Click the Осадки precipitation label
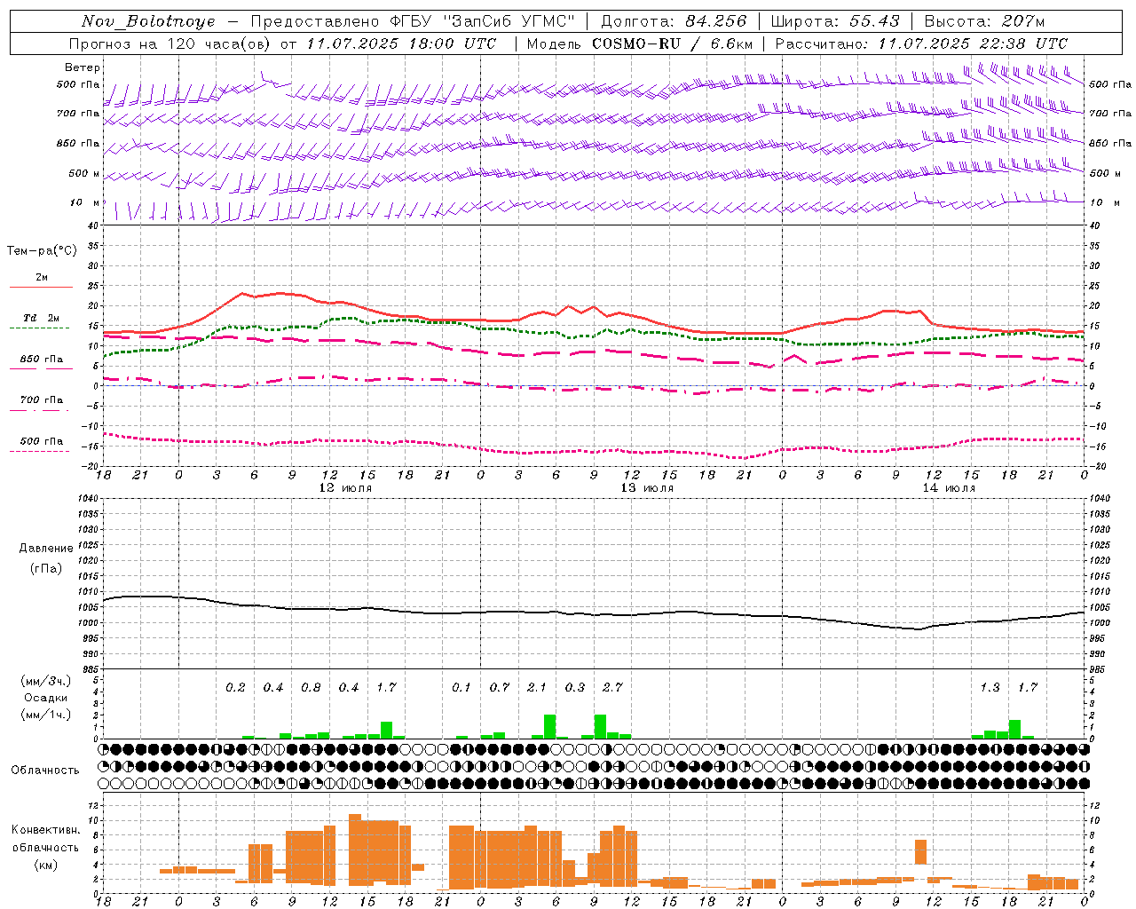1136x909 pixels. [x=45, y=698]
